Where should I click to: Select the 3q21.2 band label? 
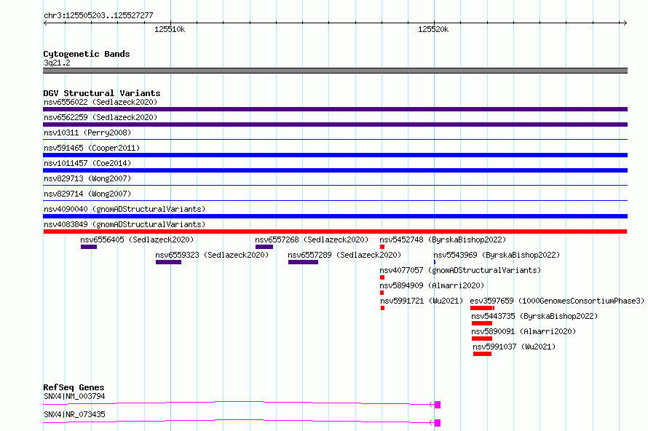click(x=57, y=63)
